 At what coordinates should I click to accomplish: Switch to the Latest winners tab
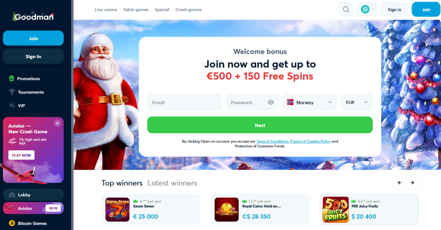click(172, 183)
